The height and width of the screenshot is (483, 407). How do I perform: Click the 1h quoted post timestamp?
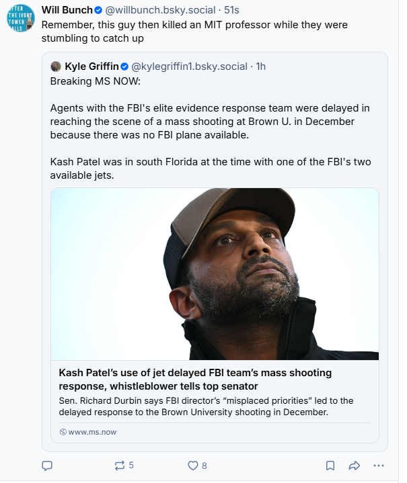(x=261, y=66)
